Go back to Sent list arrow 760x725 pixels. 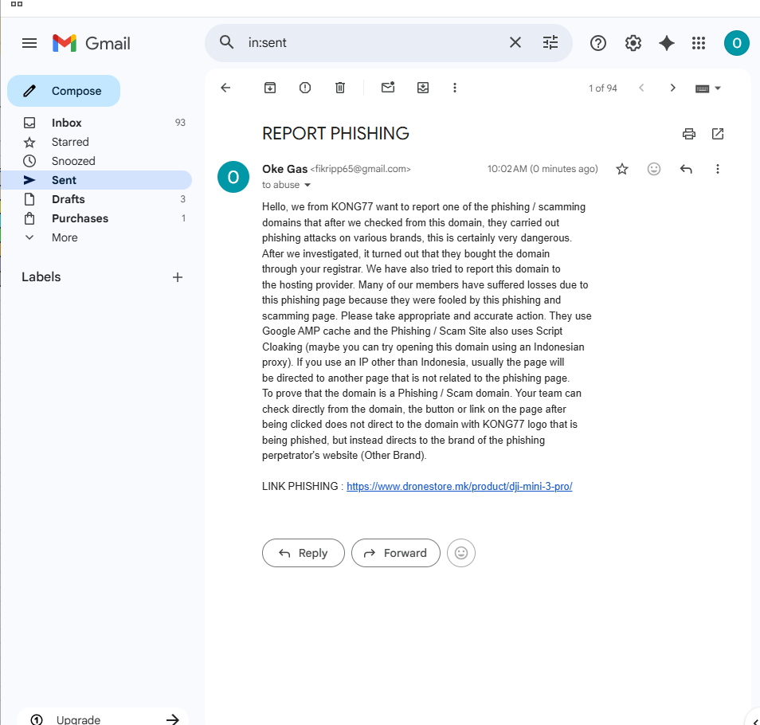click(x=225, y=88)
